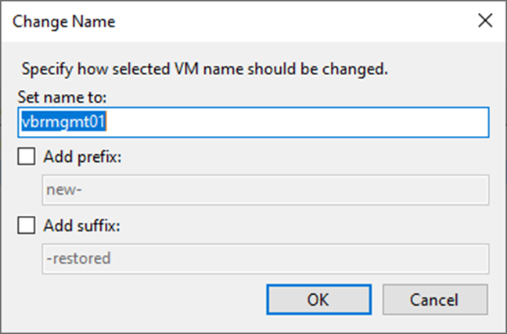Click the Add suffix label text
The width and height of the screenshot is (507, 334).
click(82, 225)
